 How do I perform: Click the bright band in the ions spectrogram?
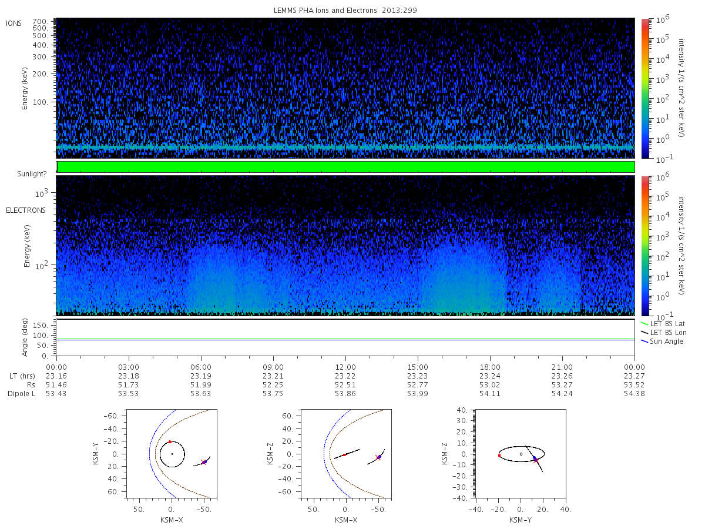345,147
